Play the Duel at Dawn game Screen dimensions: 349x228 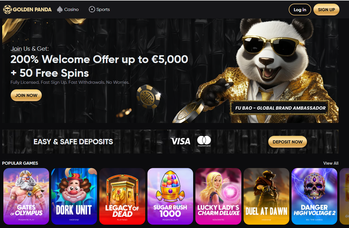point(266,196)
